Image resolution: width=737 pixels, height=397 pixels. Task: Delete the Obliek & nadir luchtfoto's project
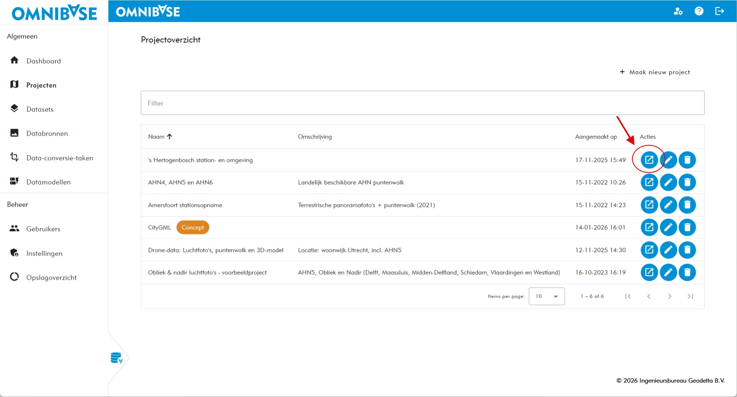coord(687,272)
